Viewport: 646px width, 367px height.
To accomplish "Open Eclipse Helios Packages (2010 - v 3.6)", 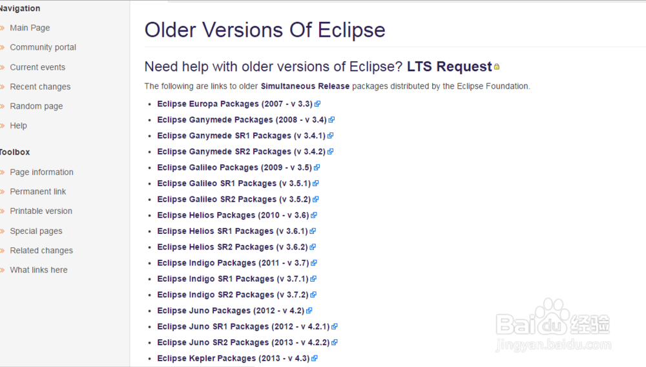I will coord(233,215).
